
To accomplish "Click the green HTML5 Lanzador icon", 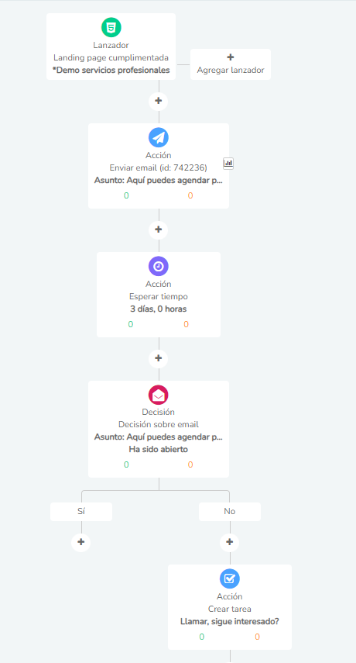I will [x=111, y=28].
